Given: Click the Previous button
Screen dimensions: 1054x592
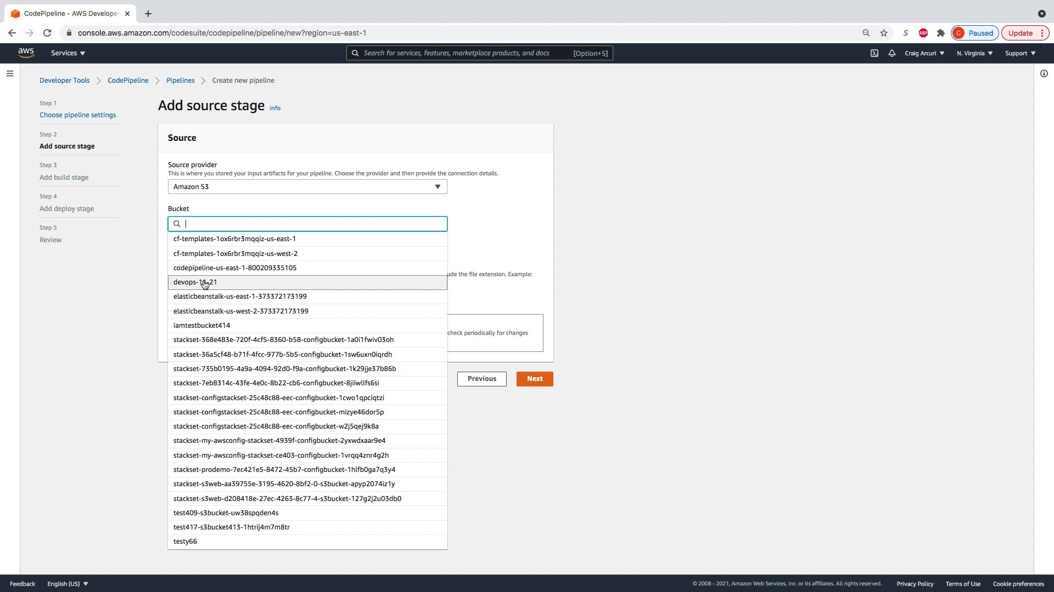Looking at the screenshot, I should pyautogui.click(x=481, y=379).
